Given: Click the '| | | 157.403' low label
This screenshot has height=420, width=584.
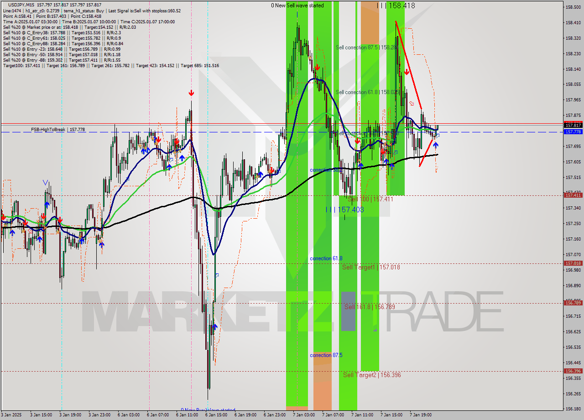Looking at the screenshot, I should pos(344,209).
